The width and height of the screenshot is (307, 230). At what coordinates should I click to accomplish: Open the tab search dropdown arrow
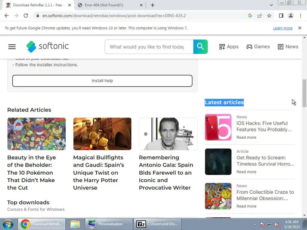[x=271, y=5]
